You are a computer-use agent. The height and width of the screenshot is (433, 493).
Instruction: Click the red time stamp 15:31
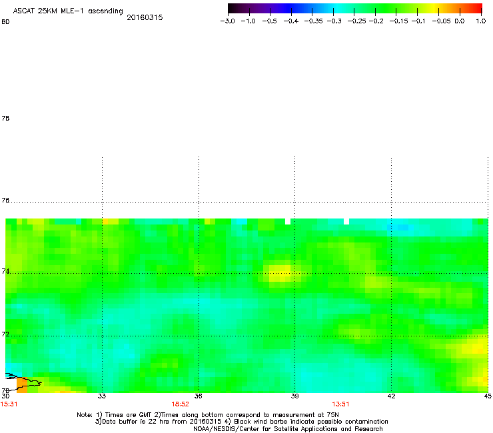pyautogui.click(x=9, y=404)
